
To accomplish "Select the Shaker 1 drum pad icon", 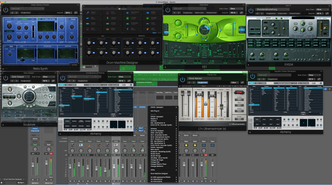I will point(87,13).
